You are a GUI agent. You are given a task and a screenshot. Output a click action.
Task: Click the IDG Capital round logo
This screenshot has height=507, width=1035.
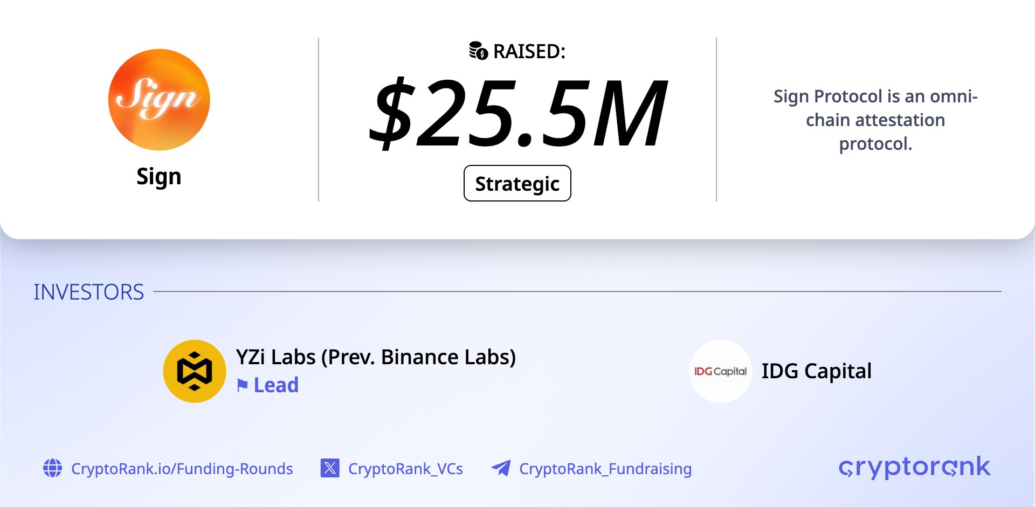point(720,371)
